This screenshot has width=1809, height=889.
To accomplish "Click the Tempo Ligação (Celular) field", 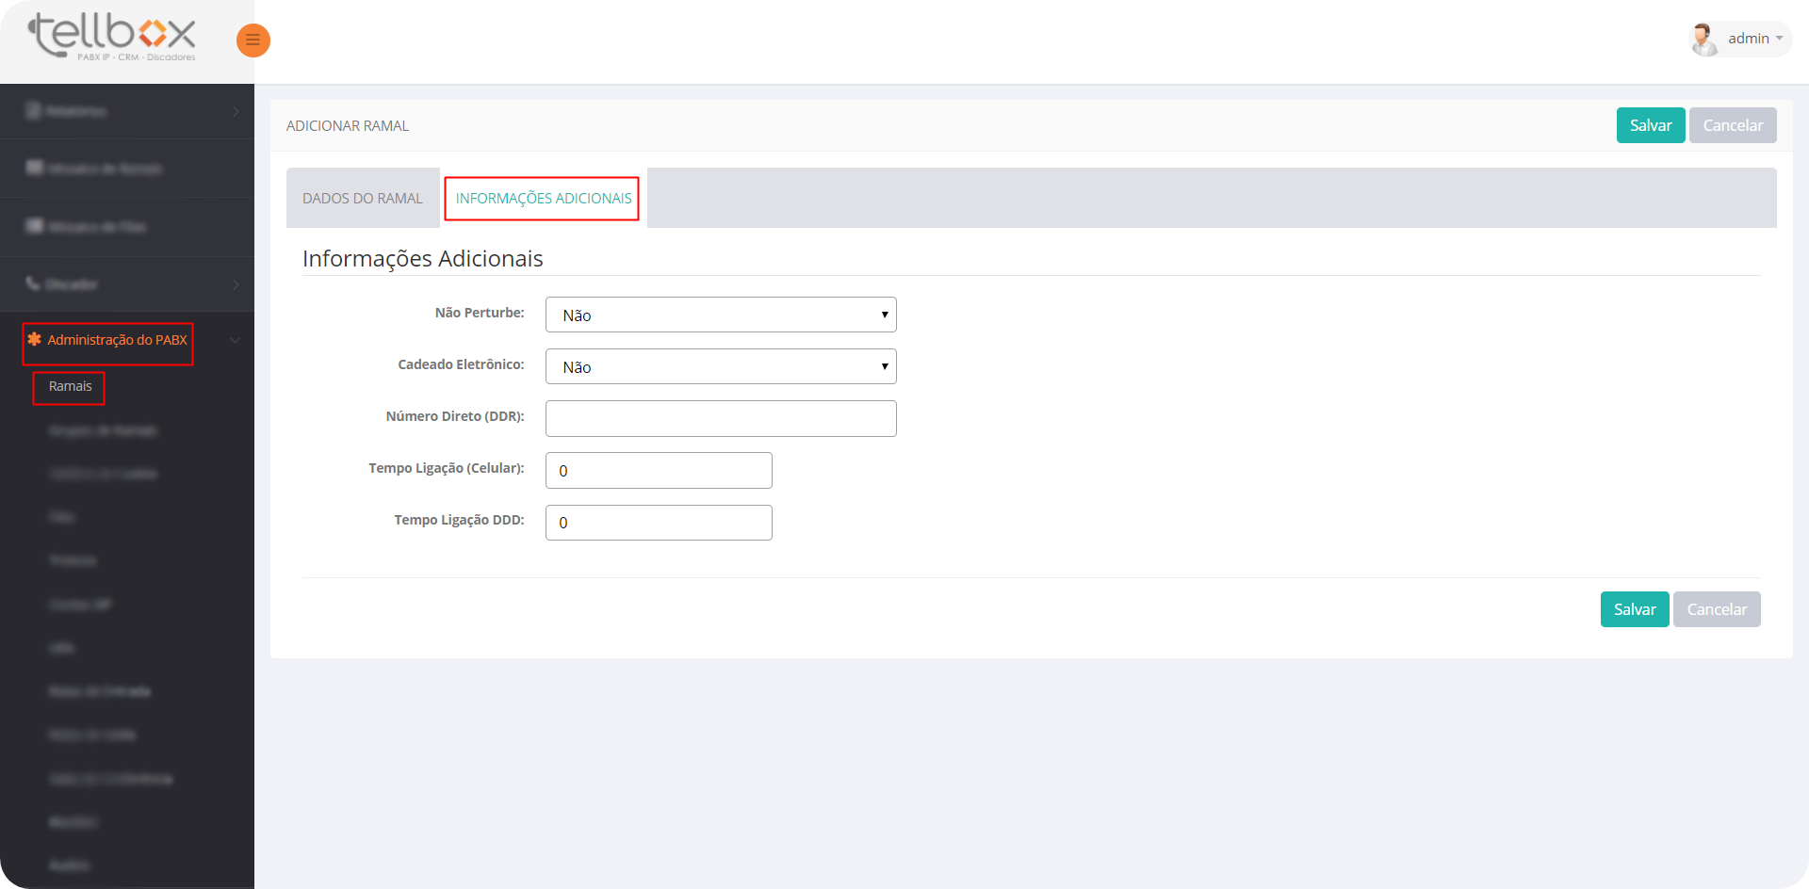I will coord(659,470).
